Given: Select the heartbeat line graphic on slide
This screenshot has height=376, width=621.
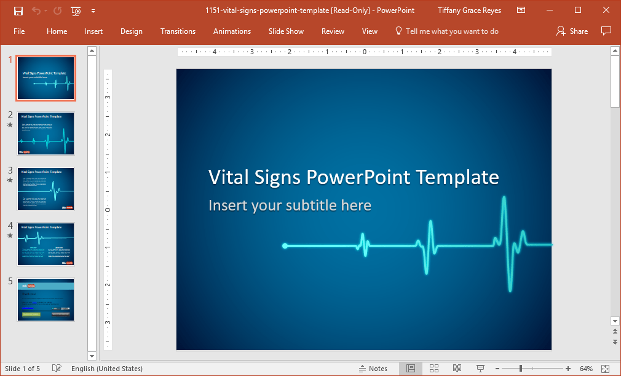Looking at the screenshot, I should 417,245.
